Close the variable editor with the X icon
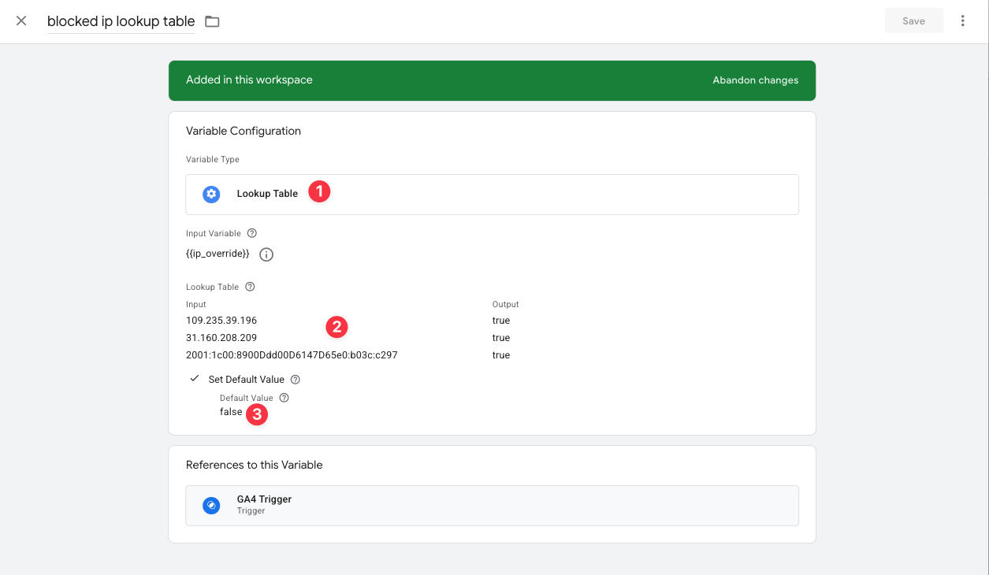989x575 pixels. coord(21,21)
